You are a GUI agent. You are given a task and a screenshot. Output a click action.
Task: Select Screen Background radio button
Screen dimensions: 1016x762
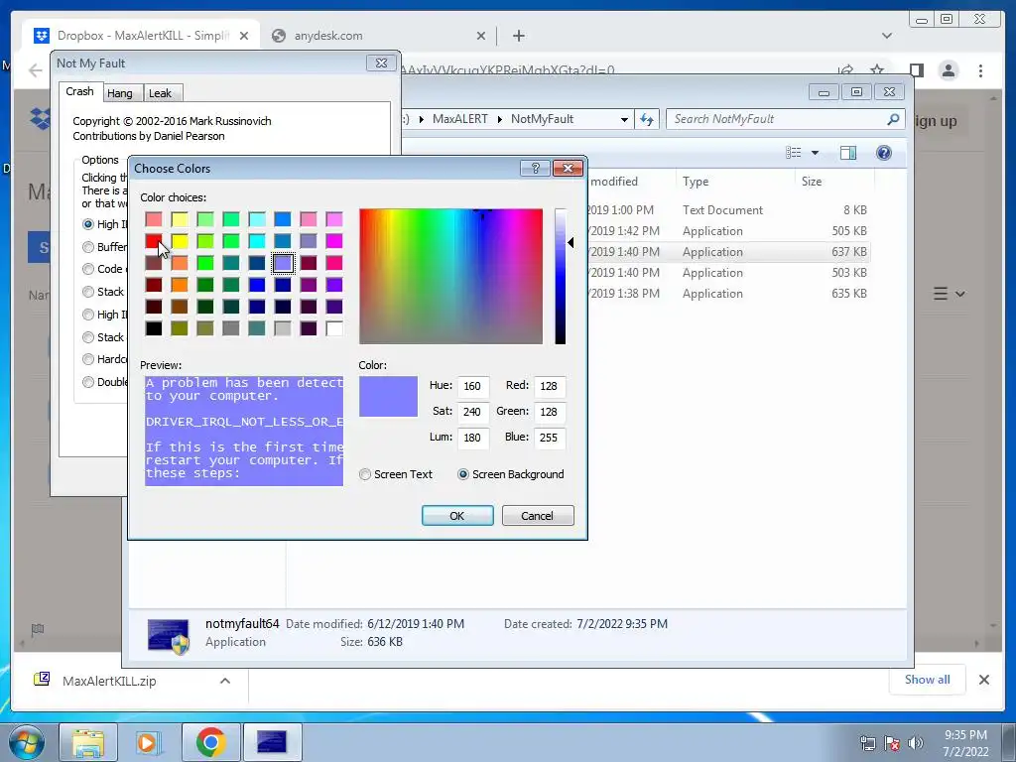pos(463,474)
